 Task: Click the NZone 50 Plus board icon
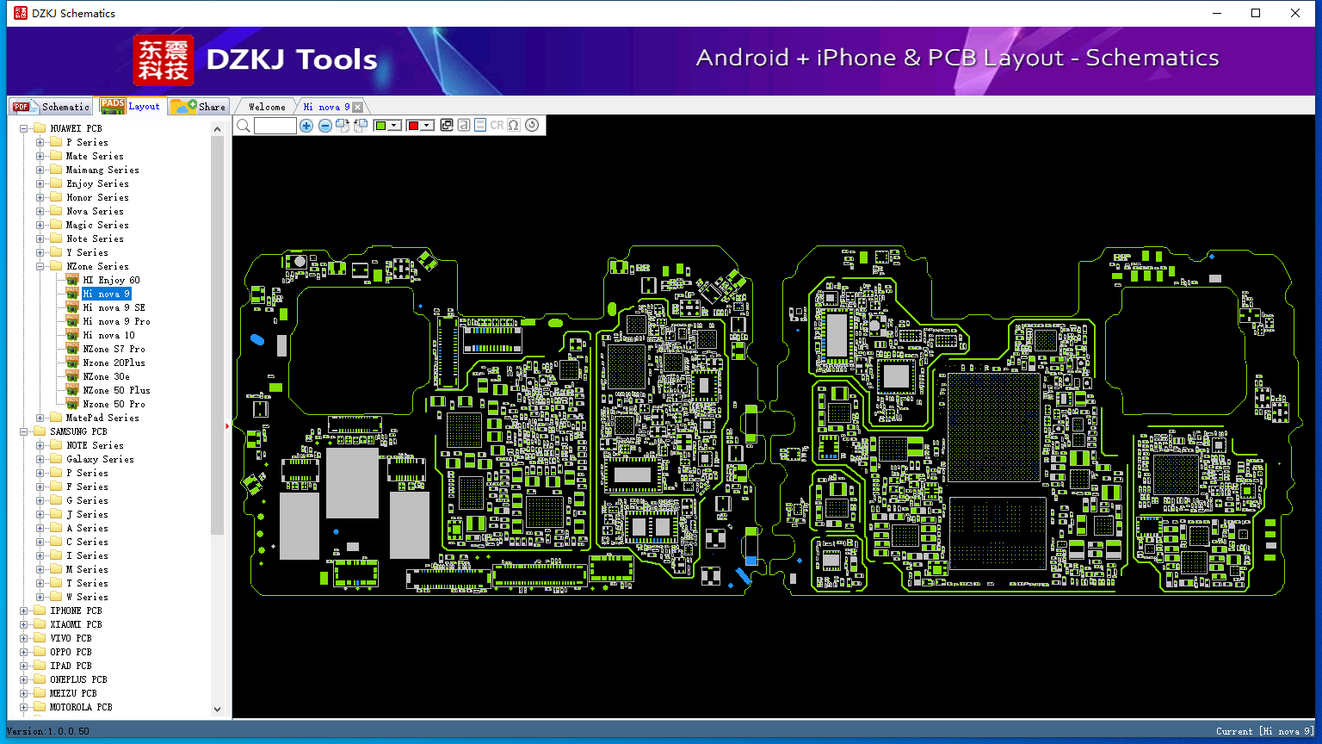72,390
